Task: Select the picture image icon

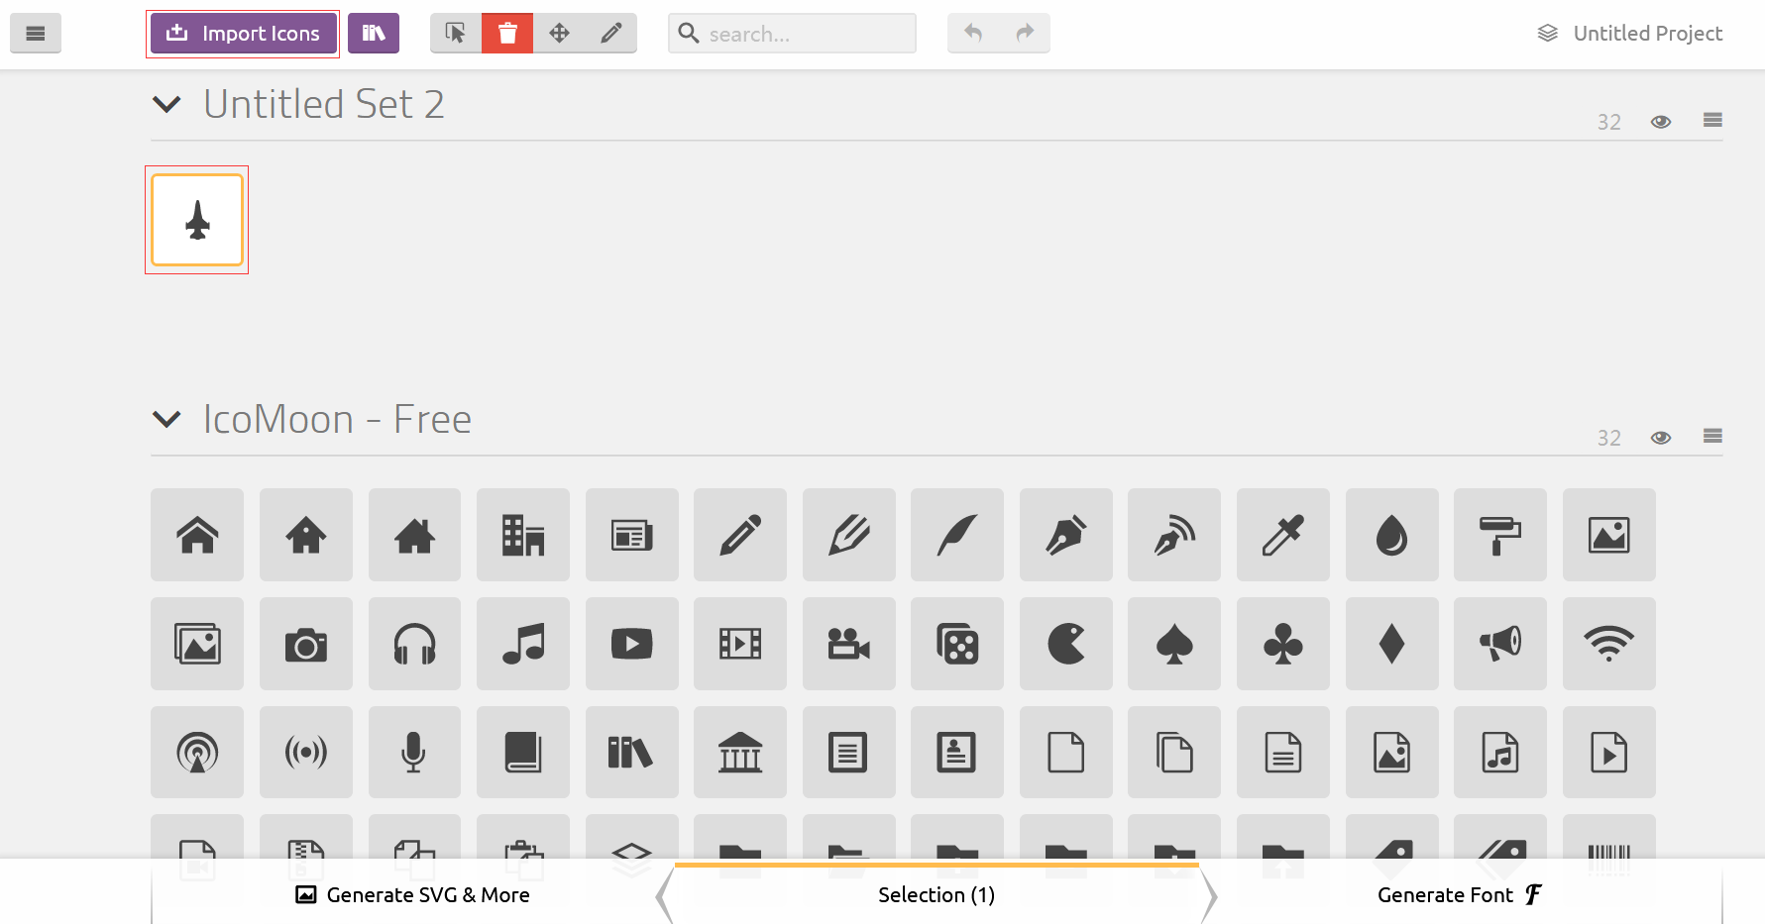Action: 1609,535
